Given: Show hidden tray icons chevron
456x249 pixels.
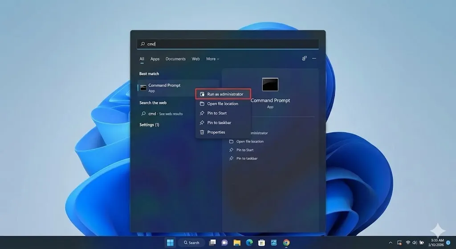Looking at the screenshot, I should (x=391, y=243).
